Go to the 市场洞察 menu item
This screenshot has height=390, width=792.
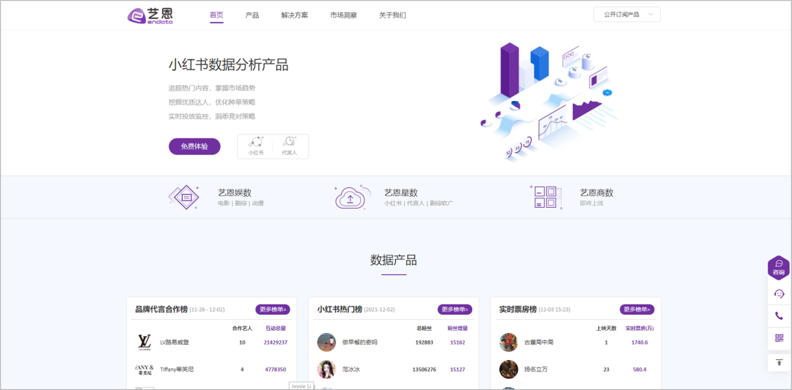[343, 15]
